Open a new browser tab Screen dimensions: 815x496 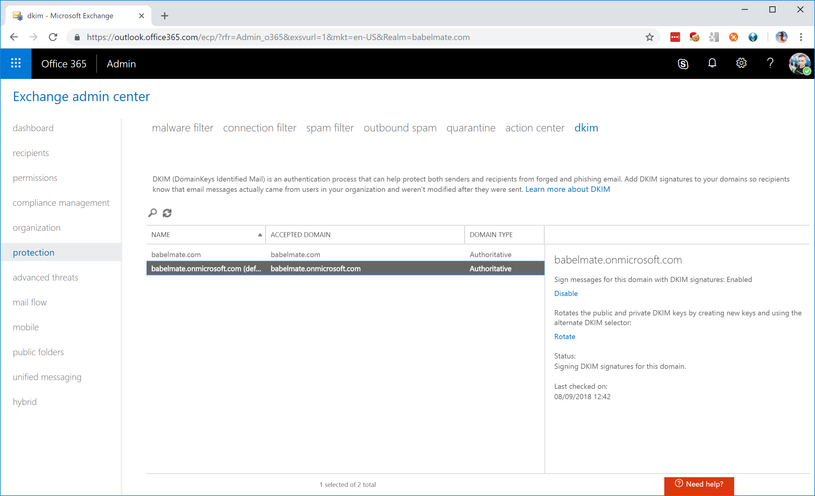(165, 15)
